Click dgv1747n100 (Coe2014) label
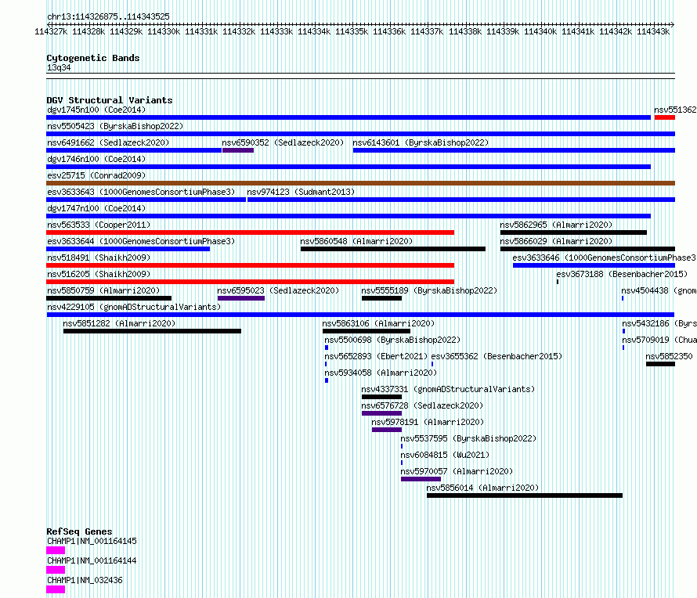Viewport: 697px width, 598px height. 96,208
